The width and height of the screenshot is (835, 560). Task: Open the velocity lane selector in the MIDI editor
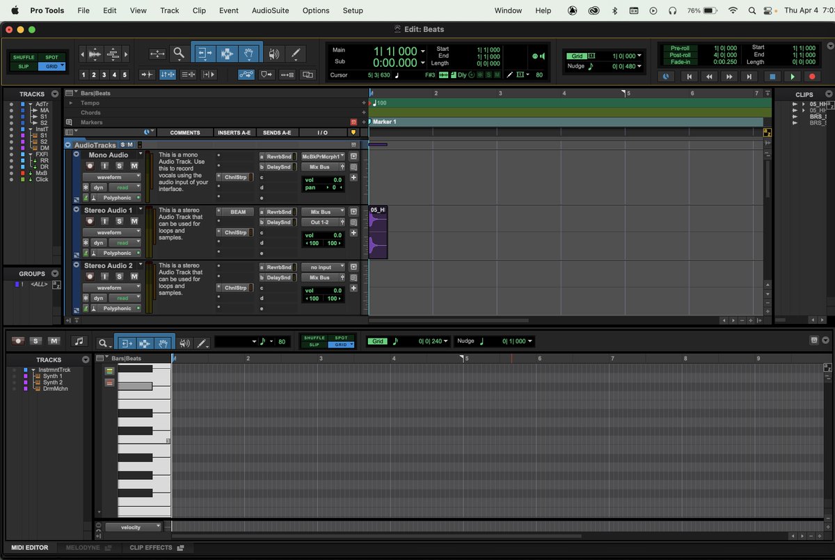click(x=134, y=527)
